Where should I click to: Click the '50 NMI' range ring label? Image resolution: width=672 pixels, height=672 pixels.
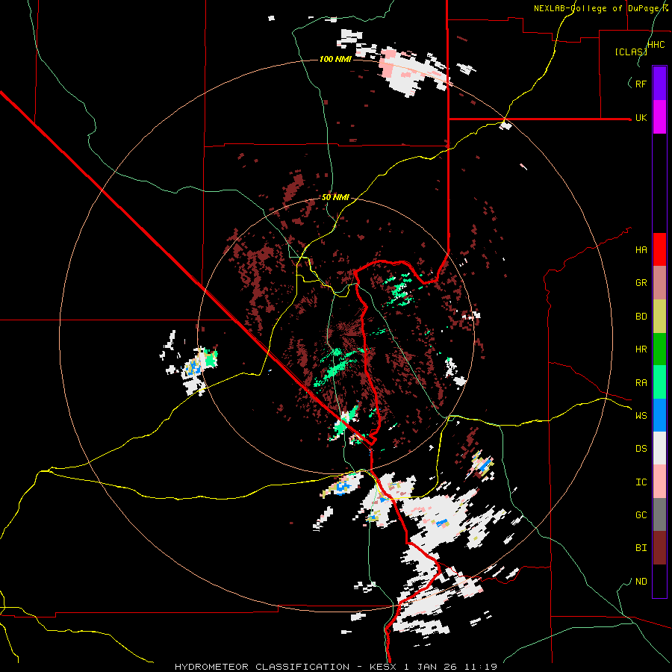(335, 198)
